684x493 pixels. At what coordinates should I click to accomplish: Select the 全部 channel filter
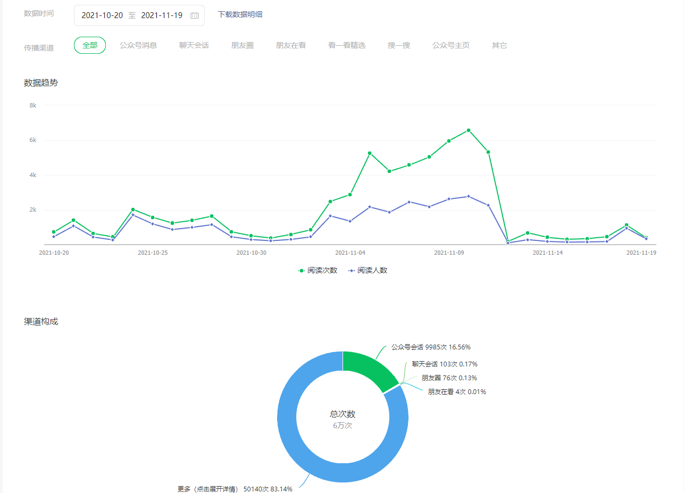(x=90, y=45)
